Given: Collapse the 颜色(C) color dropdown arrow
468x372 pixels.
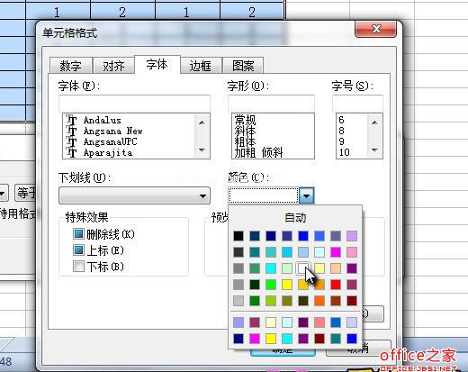Looking at the screenshot, I should pos(306,195).
